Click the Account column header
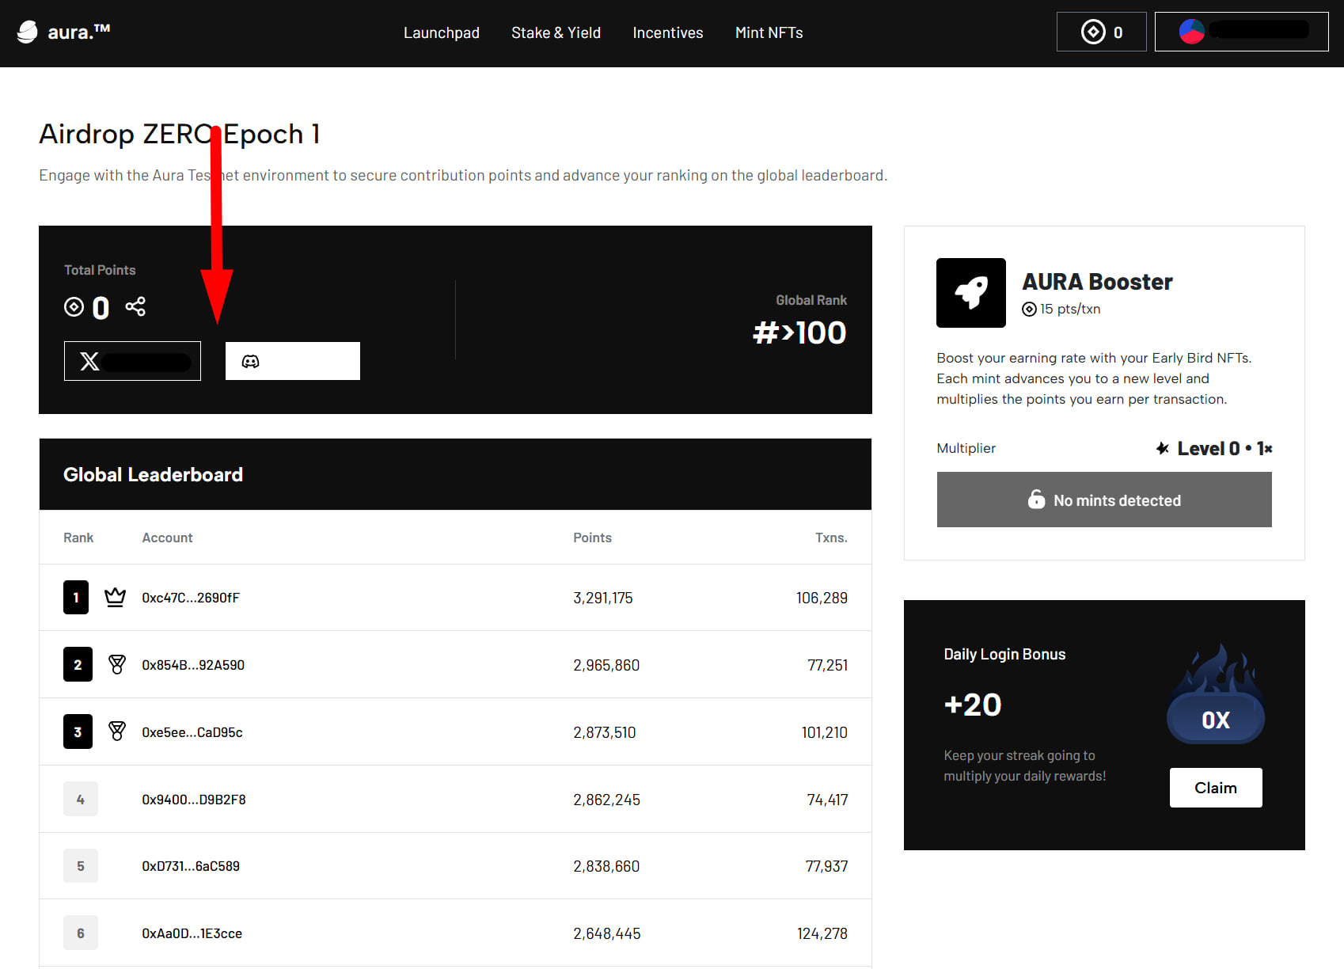The height and width of the screenshot is (969, 1344). [x=167, y=538]
